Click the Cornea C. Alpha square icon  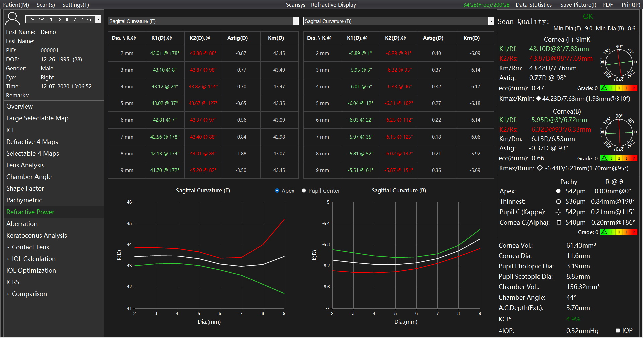[x=559, y=222]
